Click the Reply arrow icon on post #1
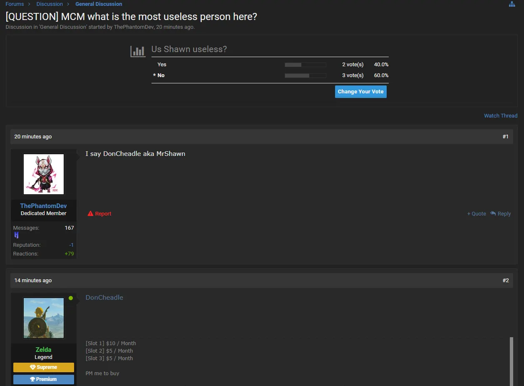This screenshot has height=386, width=524. (493, 213)
